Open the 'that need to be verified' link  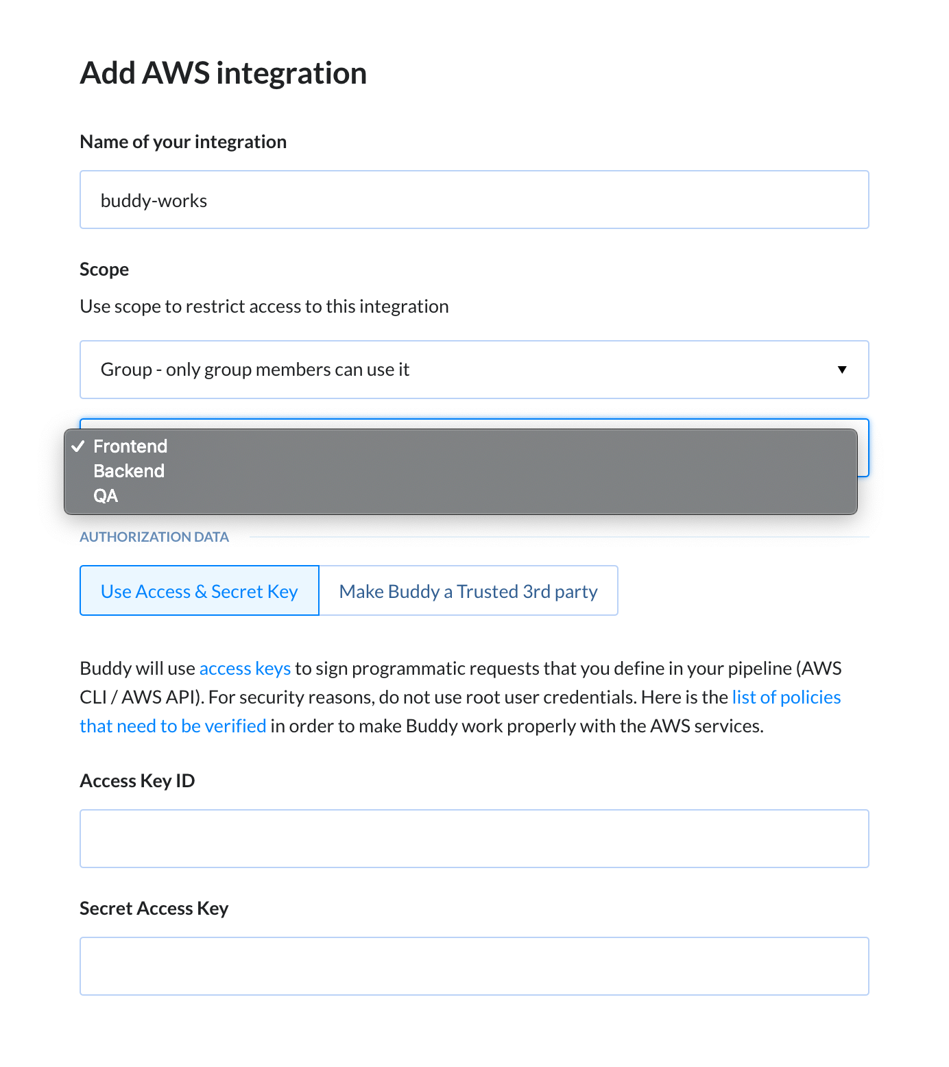173,726
